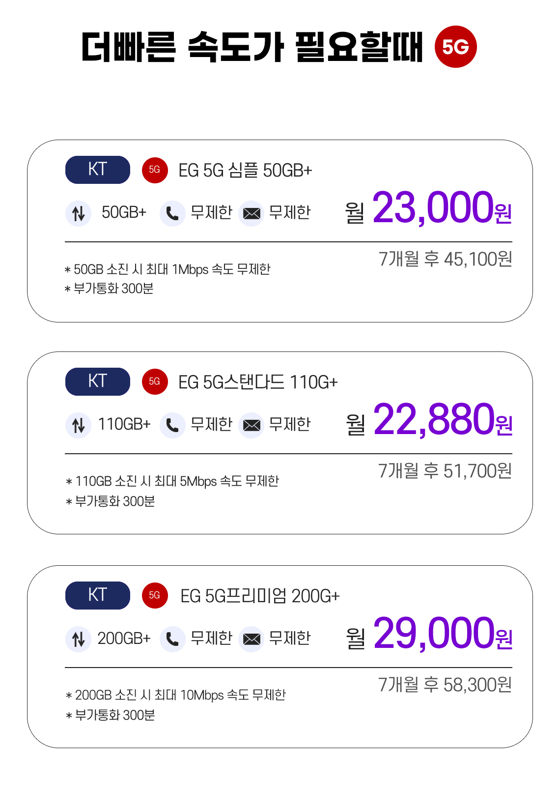This screenshot has width=560, height=787.
Task: Click the mail icon in the 50GB+ plan
Action: tap(252, 213)
